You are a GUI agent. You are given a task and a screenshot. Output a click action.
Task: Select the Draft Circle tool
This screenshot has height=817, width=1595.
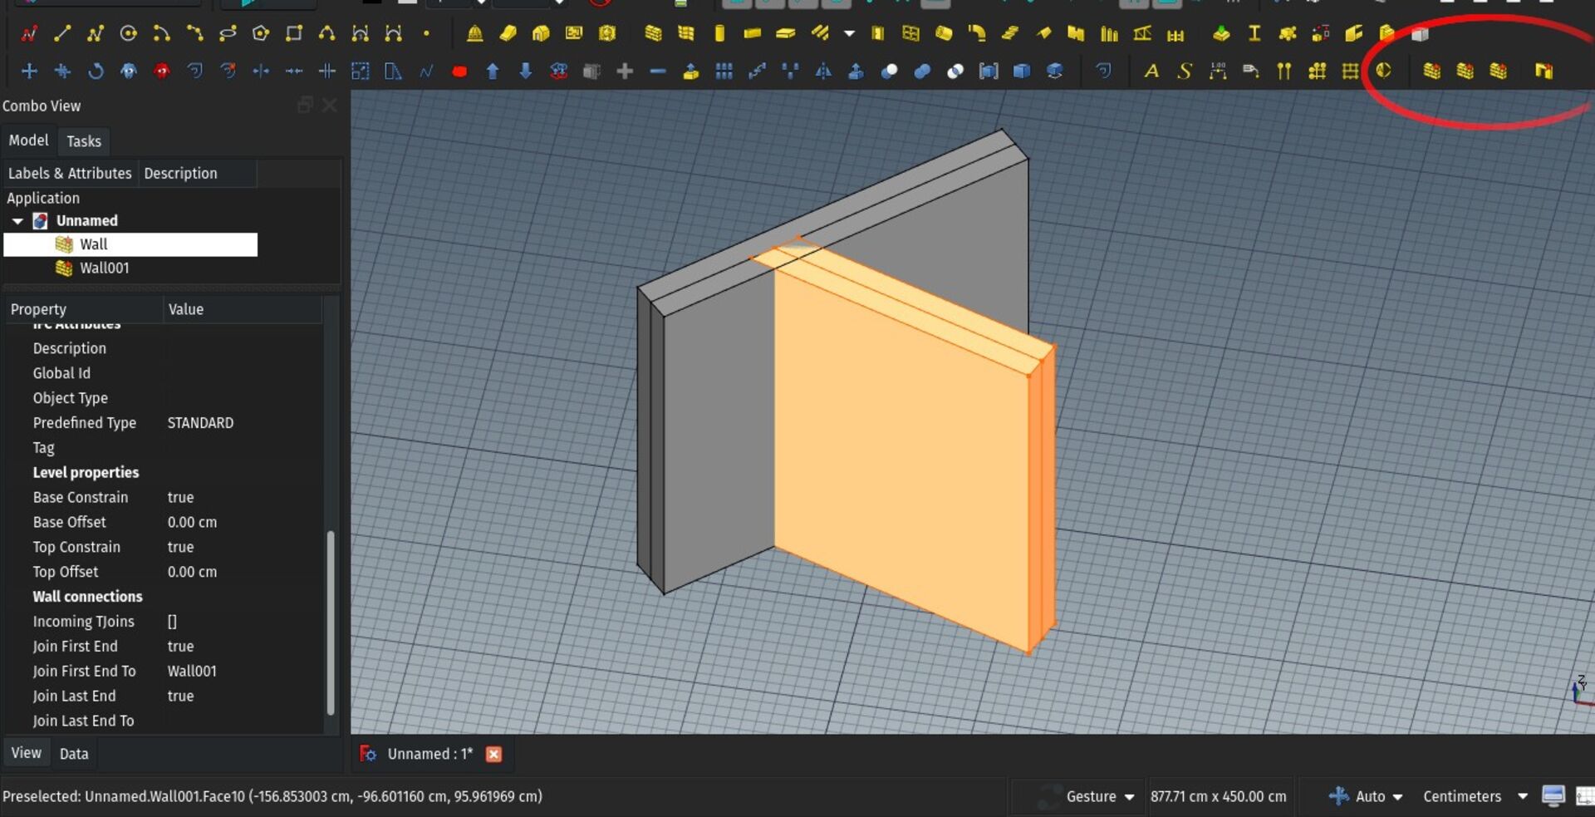click(128, 34)
